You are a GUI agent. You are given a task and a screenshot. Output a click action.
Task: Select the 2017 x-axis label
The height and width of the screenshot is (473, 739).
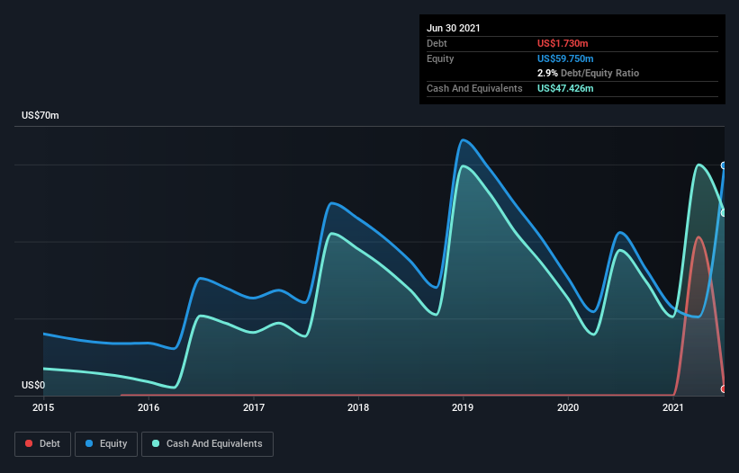pyautogui.click(x=254, y=407)
